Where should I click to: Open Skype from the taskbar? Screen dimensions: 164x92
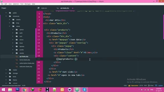(84, 90)
